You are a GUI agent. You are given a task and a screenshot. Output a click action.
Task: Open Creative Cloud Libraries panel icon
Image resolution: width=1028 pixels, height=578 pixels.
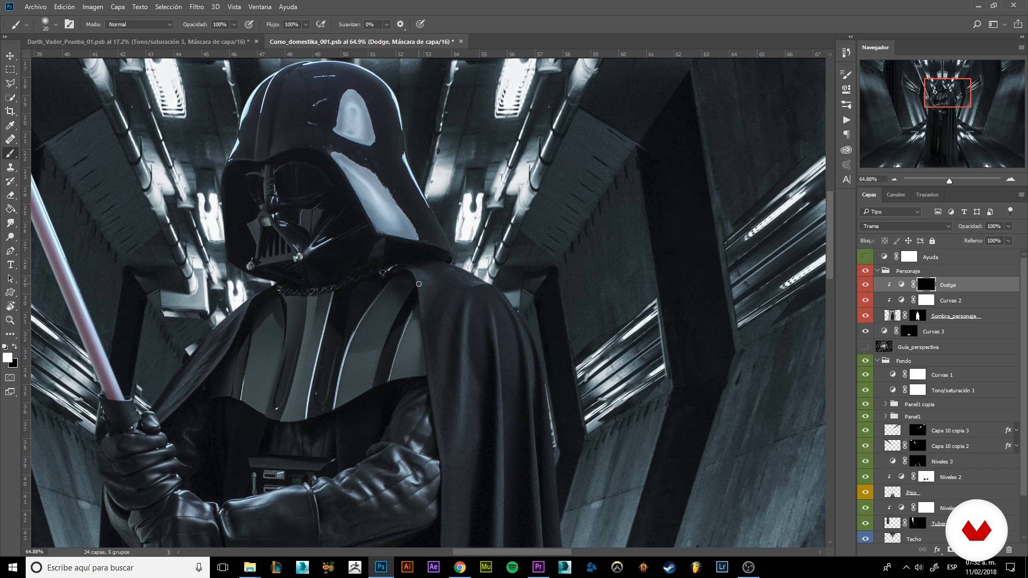[x=846, y=150]
